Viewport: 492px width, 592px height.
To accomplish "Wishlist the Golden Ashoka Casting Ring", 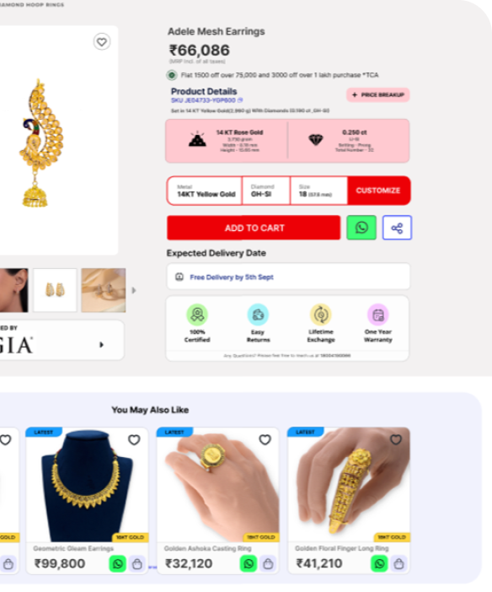I will click(265, 439).
